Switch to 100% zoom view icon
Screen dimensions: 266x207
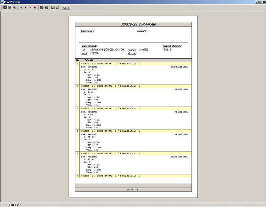tap(9, 7)
